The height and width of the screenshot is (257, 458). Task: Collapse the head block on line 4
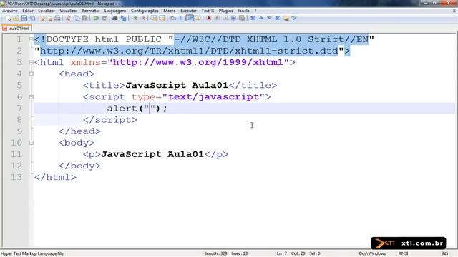pyautogui.click(x=31, y=74)
